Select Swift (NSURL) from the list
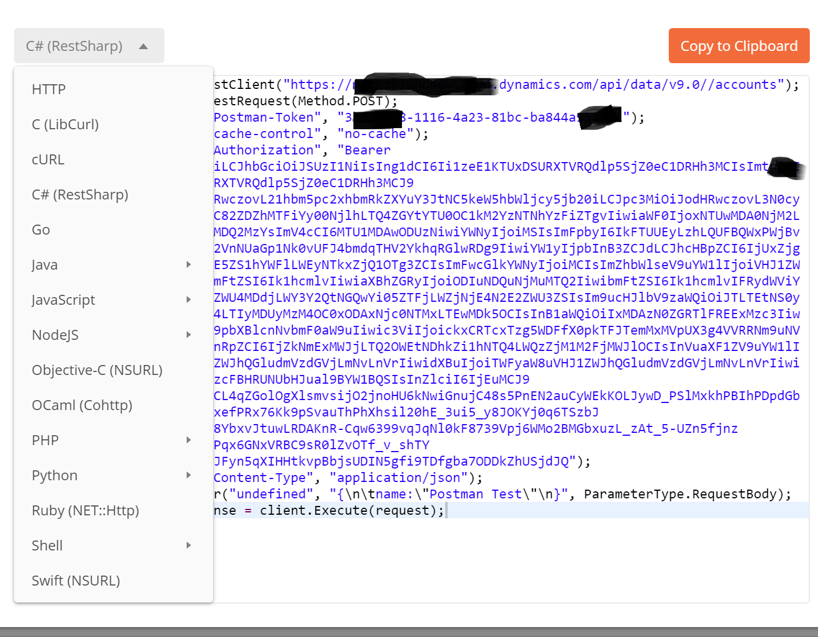Viewport: 818px width, 637px height. tap(75, 580)
